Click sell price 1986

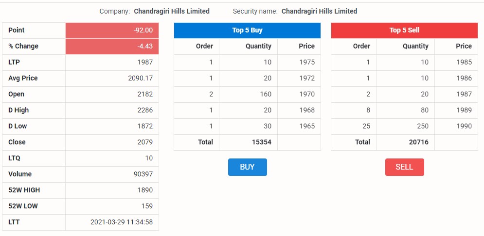click(x=464, y=78)
